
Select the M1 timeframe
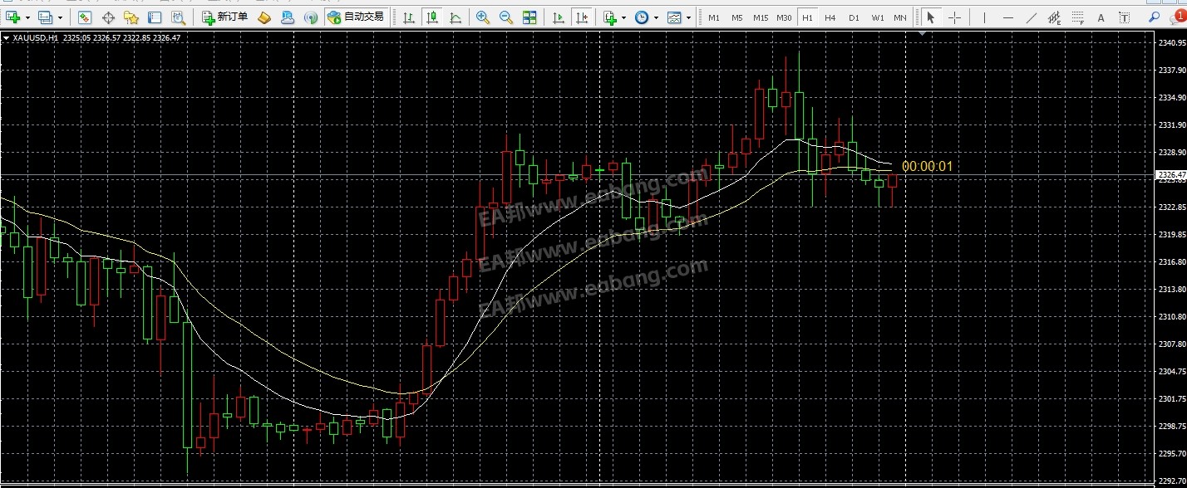point(714,17)
